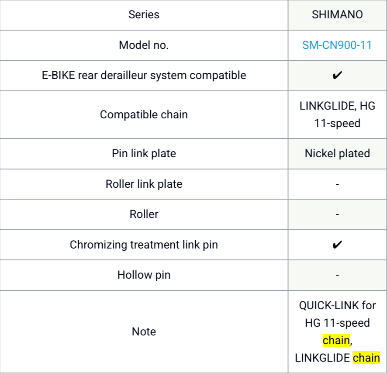Click the highlighted chain word after LINKGLIDE
The height and width of the screenshot is (373, 387).
pos(366,358)
